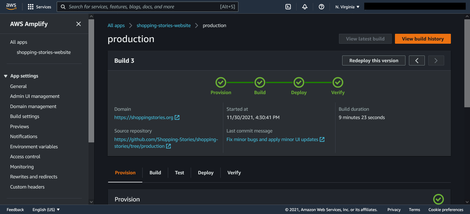Focus the AWS services search field
The image size is (470, 214).
(147, 7)
